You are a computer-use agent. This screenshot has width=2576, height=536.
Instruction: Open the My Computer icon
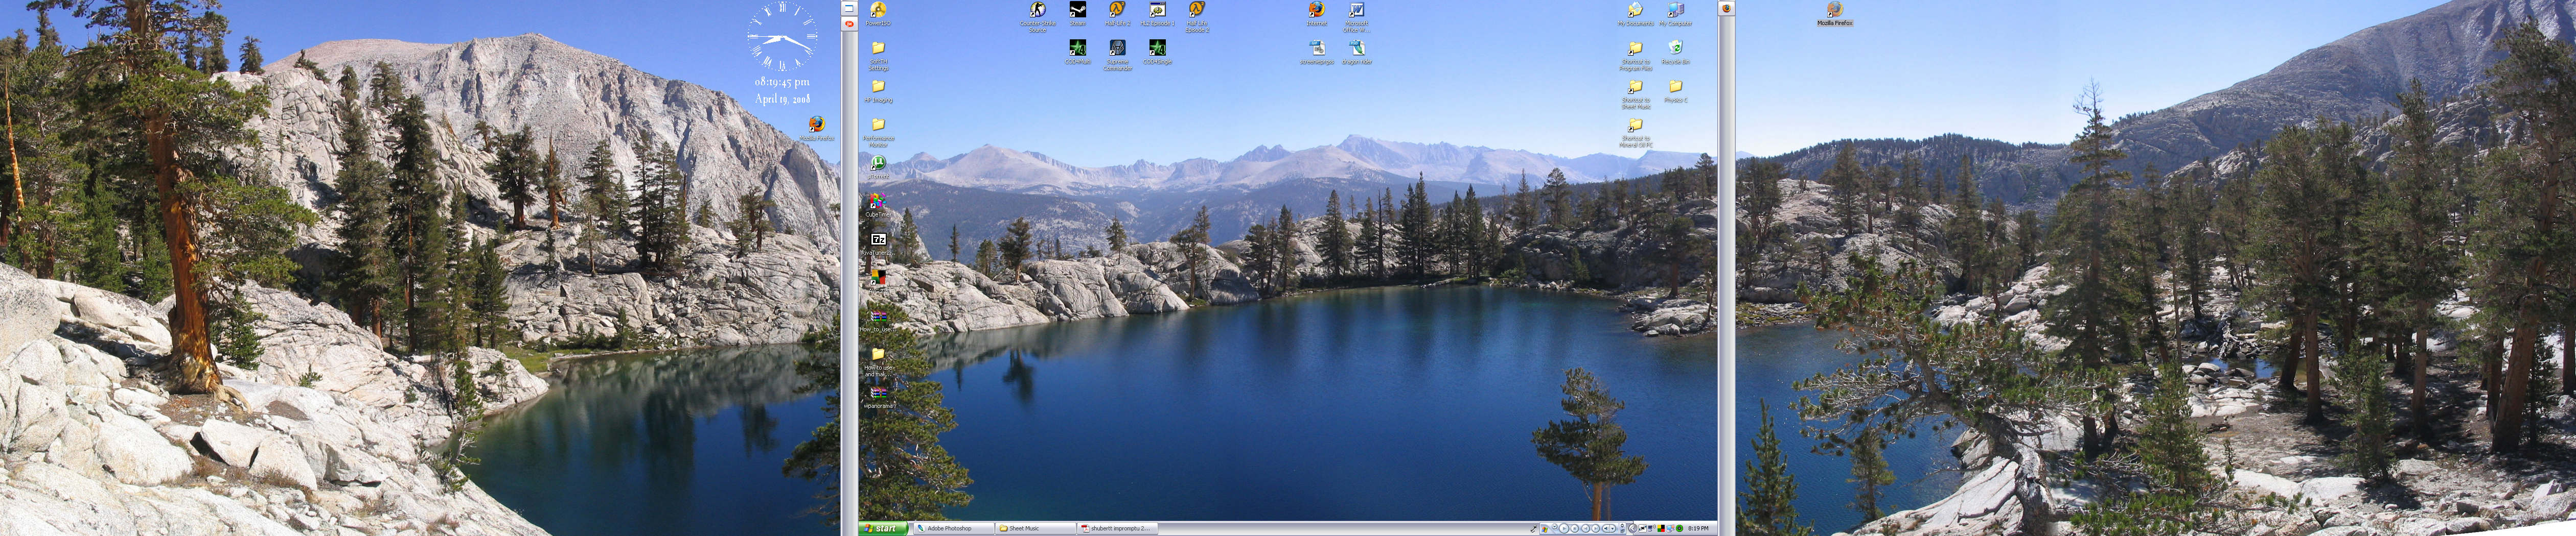pos(1675,11)
